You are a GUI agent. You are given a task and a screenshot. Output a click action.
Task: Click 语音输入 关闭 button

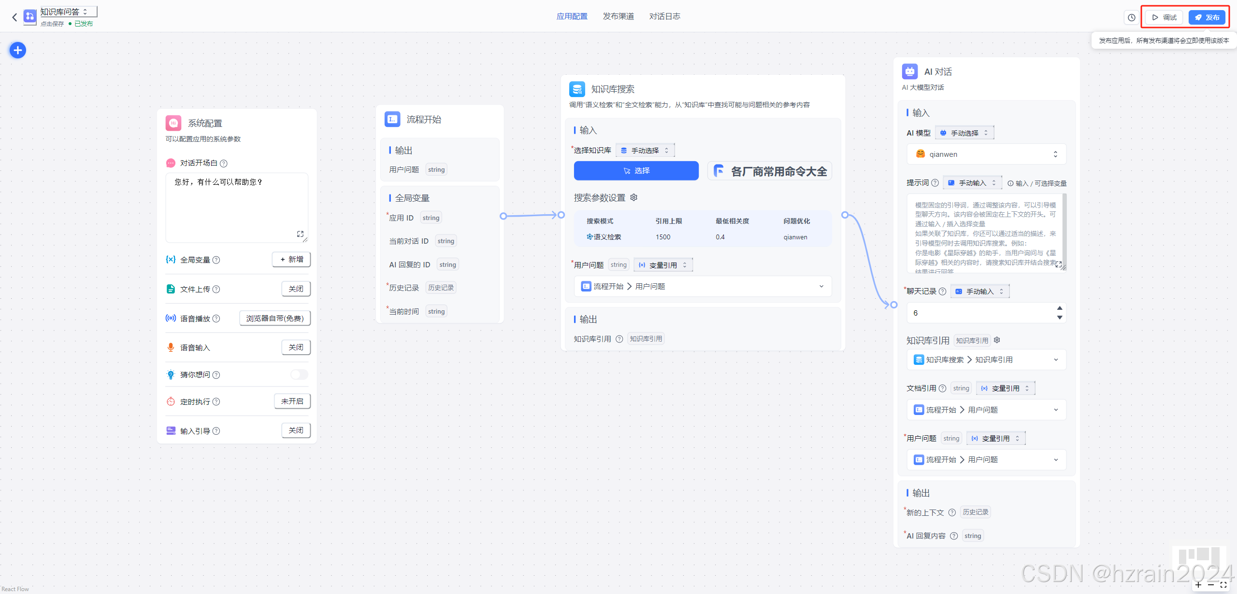296,347
